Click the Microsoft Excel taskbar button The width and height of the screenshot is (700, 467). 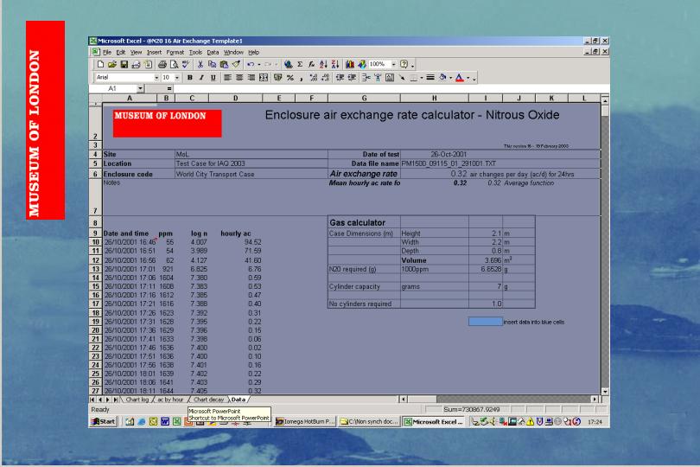click(435, 421)
